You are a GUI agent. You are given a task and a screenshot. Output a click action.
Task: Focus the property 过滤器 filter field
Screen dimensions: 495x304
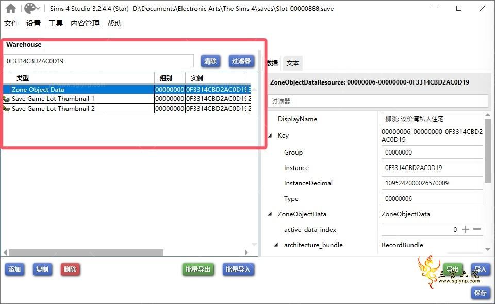378,101
